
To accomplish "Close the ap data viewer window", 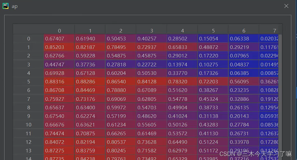I will click(286, 6).
